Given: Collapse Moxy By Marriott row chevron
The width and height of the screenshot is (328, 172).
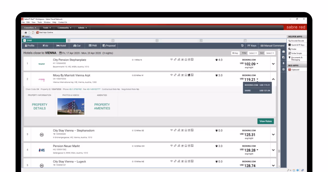Looking at the screenshot, I should (x=273, y=79).
